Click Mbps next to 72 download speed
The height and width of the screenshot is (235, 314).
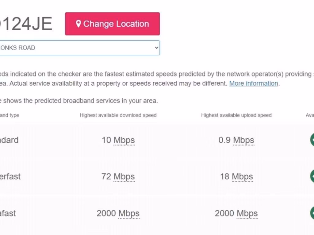[x=124, y=177]
